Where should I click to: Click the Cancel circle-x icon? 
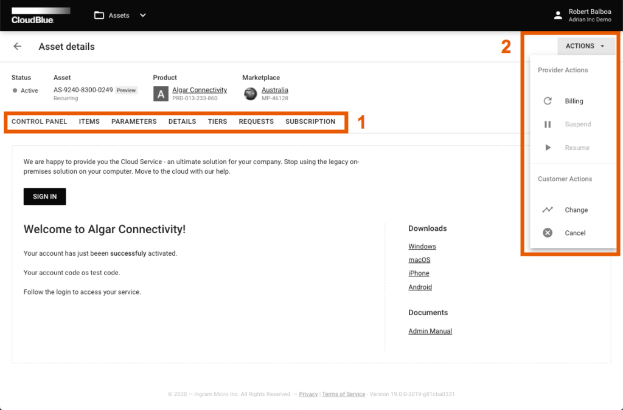548,233
